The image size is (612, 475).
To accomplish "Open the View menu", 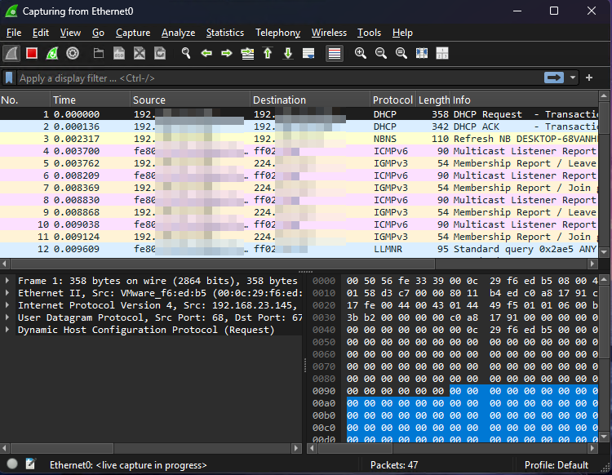I will pyautogui.click(x=70, y=33).
